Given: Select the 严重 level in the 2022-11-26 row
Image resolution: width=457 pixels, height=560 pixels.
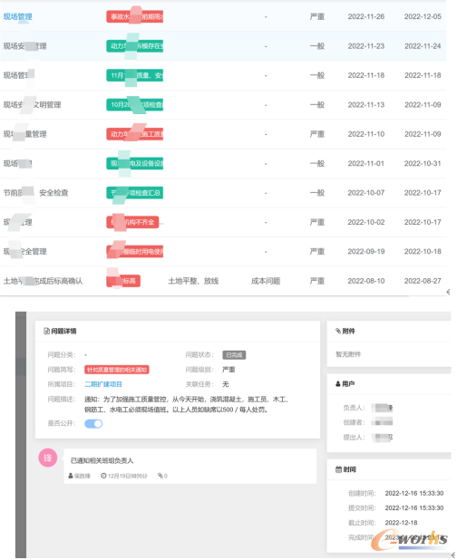Looking at the screenshot, I should [x=317, y=17].
